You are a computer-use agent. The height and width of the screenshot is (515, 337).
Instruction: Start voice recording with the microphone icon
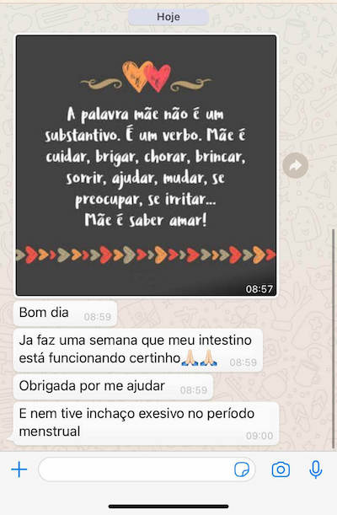[316, 469]
